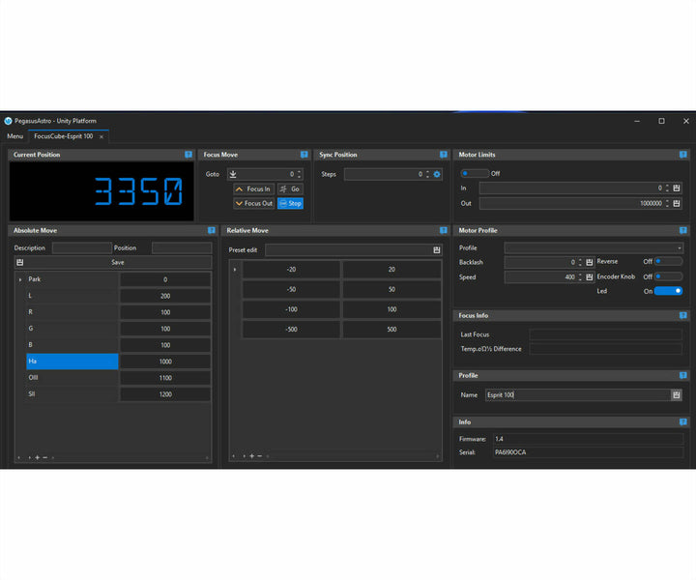Save the Out limit value
The height and width of the screenshot is (580, 696).
[677, 203]
